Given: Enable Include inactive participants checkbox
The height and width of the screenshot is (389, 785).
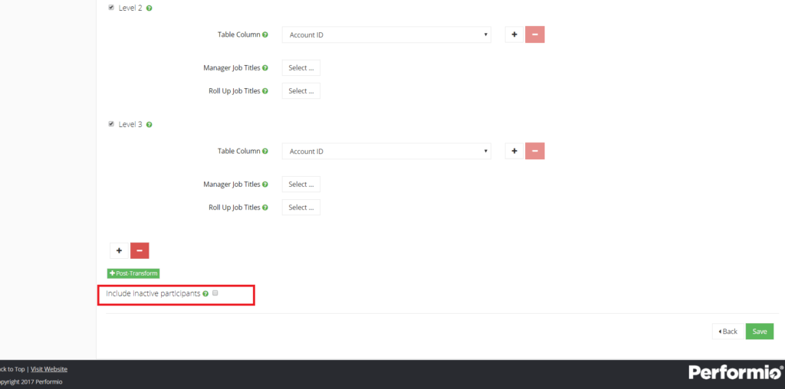Looking at the screenshot, I should (215, 293).
